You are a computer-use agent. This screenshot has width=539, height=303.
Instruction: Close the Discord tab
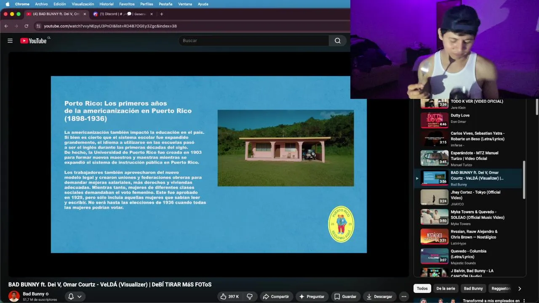151,14
